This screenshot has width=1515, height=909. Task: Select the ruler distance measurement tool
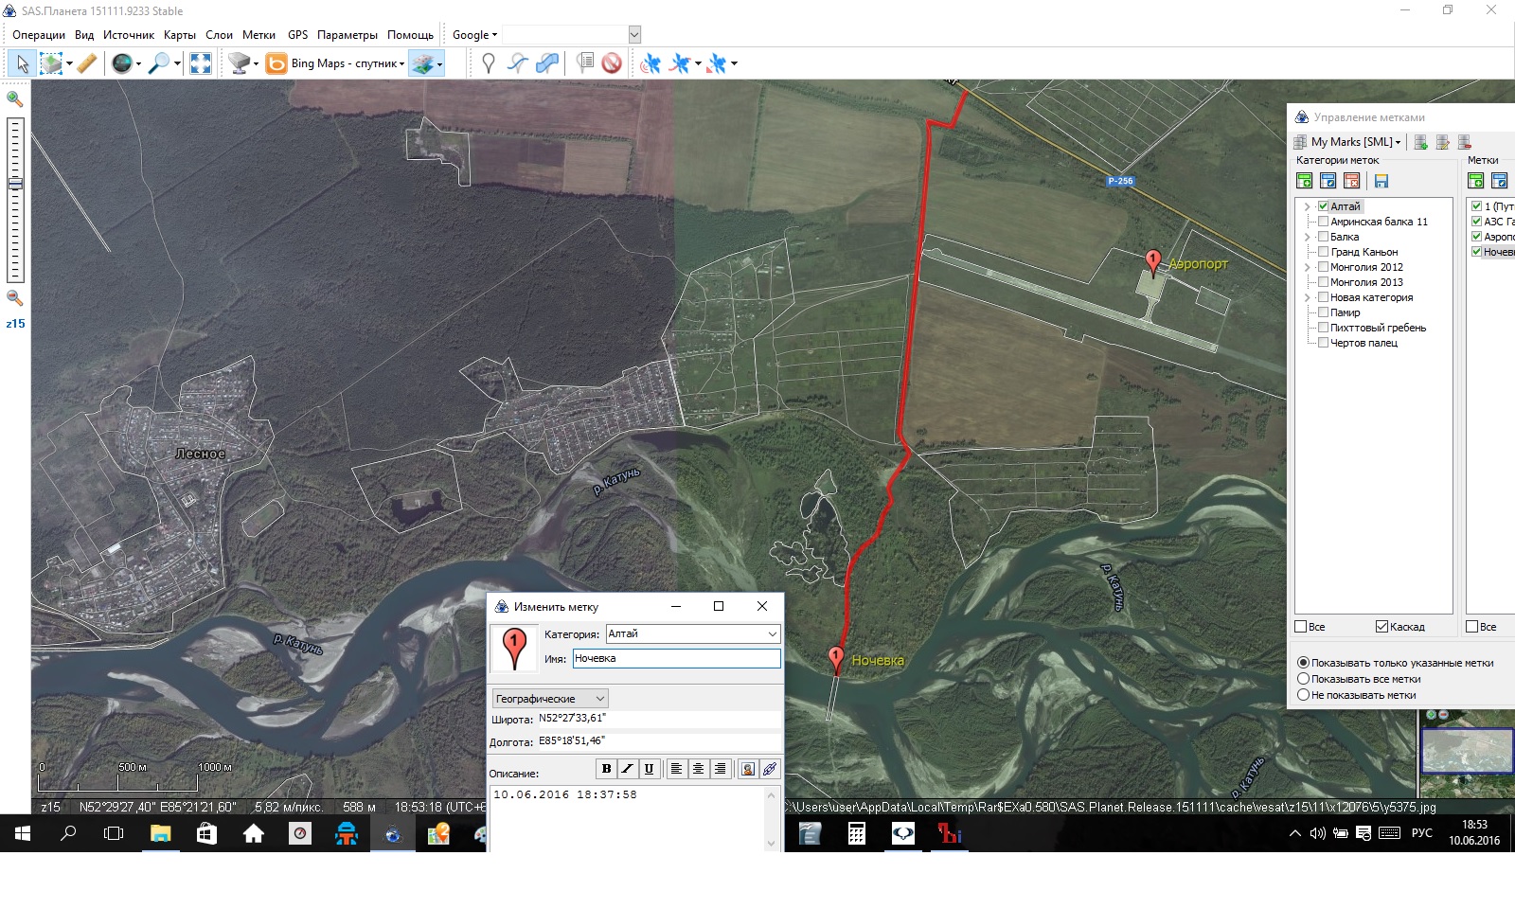[x=86, y=63]
